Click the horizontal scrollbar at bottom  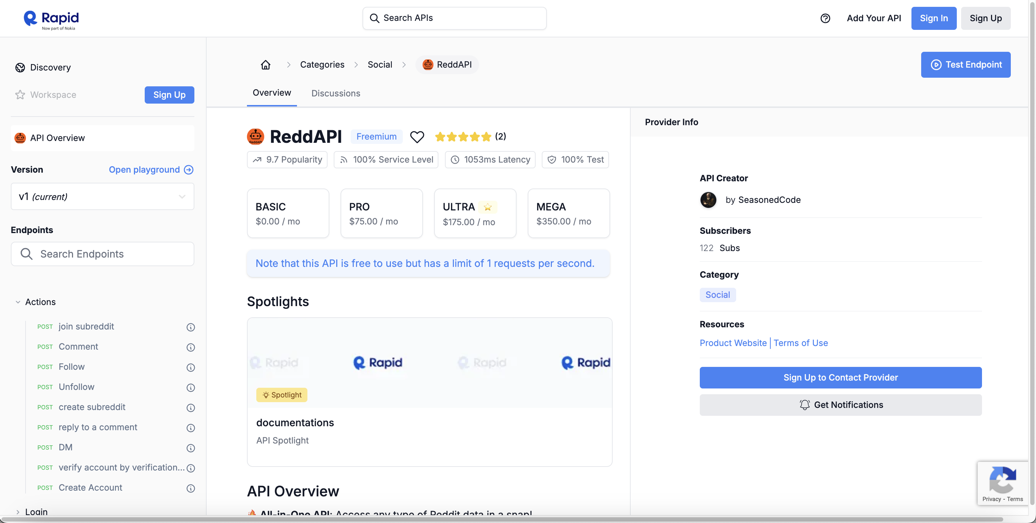pos(503,519)
